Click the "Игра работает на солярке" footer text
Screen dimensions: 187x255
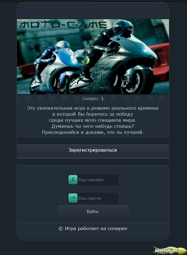[x=96, y=228]
